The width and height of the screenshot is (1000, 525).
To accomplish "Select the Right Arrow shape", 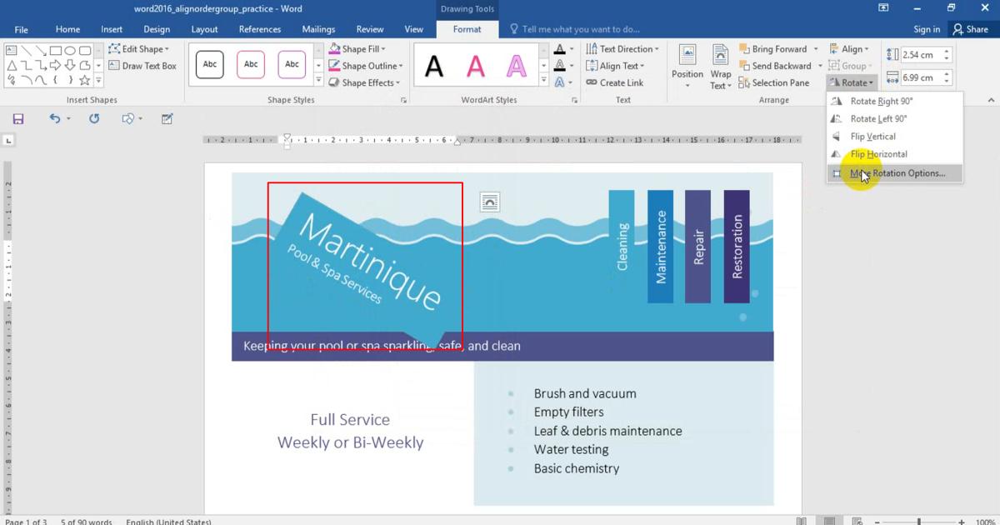I will click(x=56, y=66).
